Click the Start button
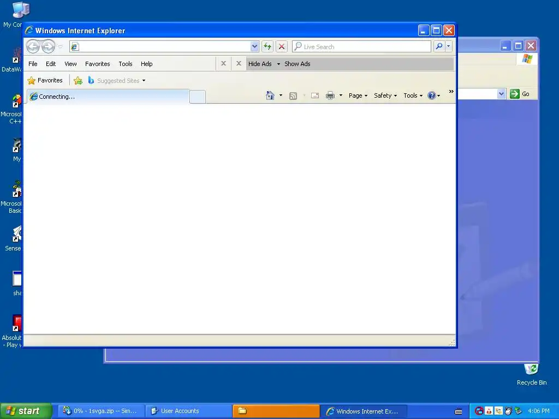This screenshot has width=559, height=419. coord(25,411)
